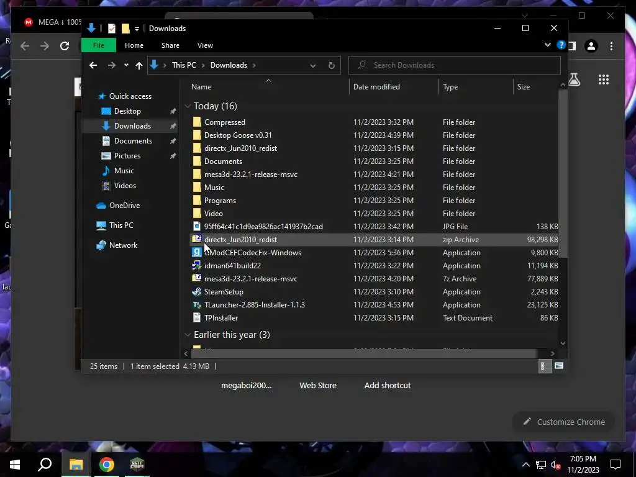Select Downloads in navigation pane

tap(132, 126)
